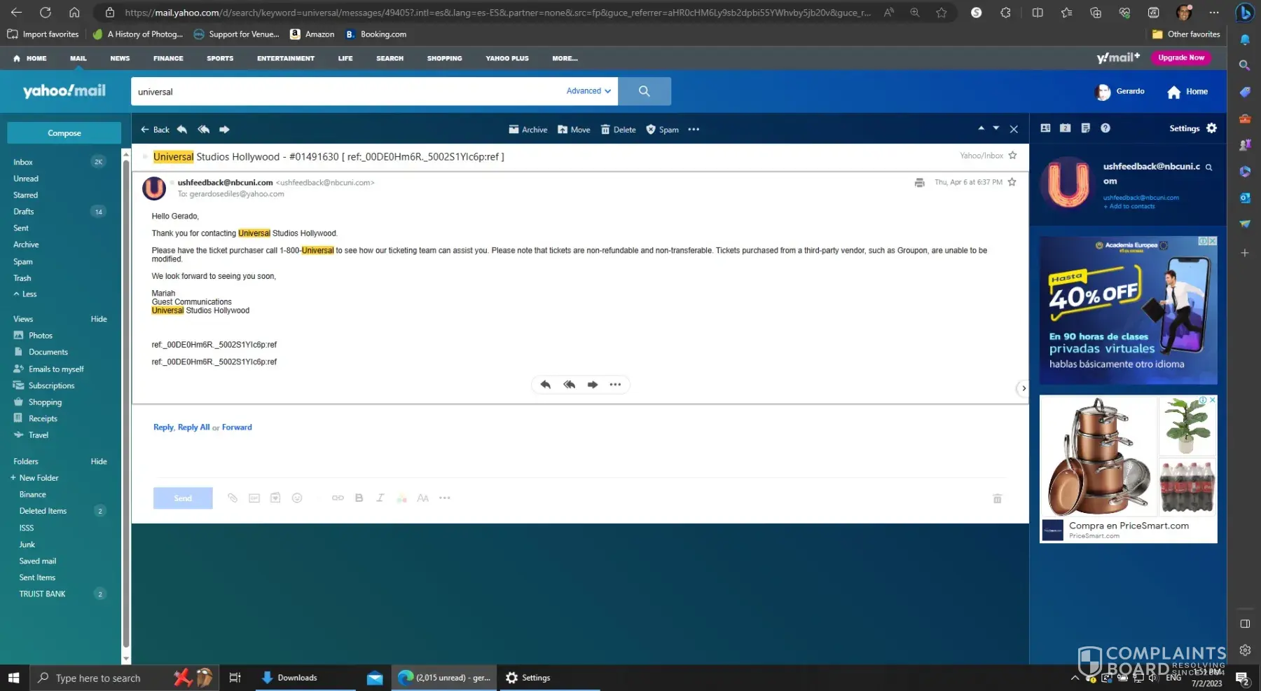Image resolution: width=1261 pixels, height=691 pixels.
Task: Click the magnifier search button
Action: tap(645, 92)
